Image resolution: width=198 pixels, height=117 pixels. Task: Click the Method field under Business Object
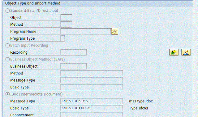click(92, 73)
